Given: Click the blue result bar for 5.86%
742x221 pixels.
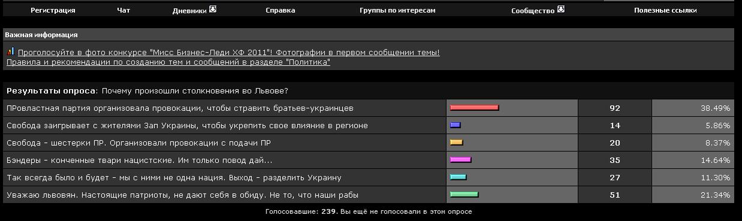Looking at the screenshot, I should (455, 125).
